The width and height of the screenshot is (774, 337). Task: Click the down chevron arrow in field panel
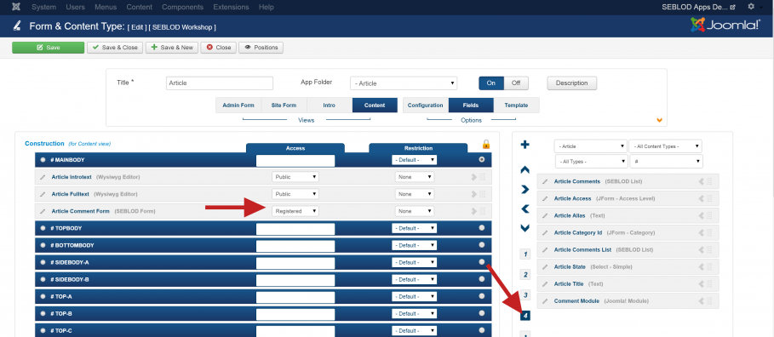525,228
